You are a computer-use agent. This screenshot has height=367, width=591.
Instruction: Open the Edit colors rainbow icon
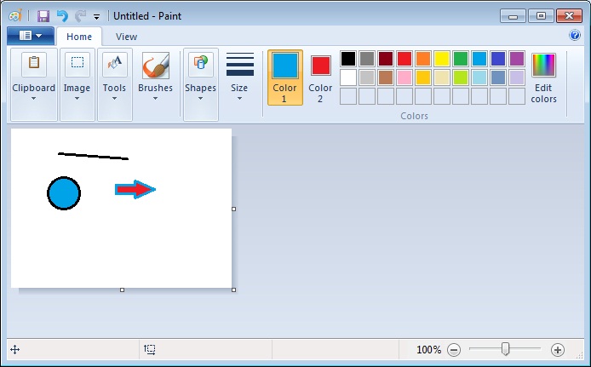[x=543, y=66]
